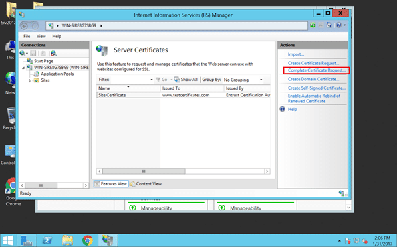Image resolution: width=397 pixels, height=247 pixels.
Task: Click the Filter text input field
Action: [130, 80]
